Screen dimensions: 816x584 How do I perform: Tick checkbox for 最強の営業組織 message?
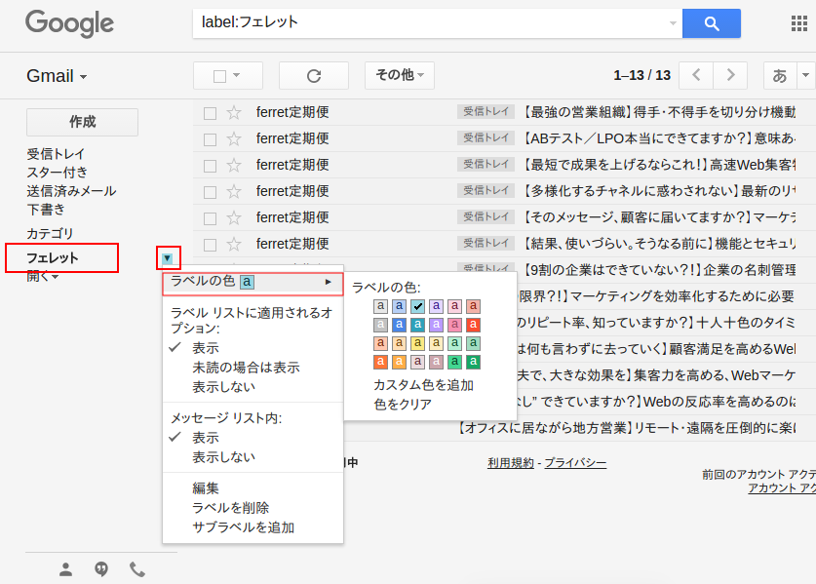coord(211,113)
